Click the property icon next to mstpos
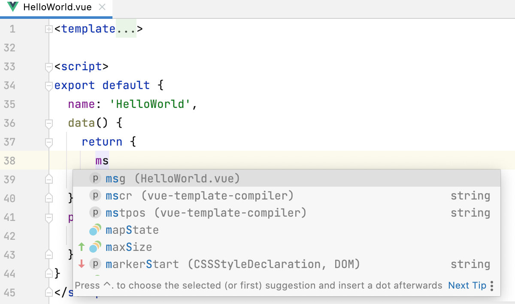Image resolution: width=515 pixels, height=304 pixels. (x=95, y=212)
